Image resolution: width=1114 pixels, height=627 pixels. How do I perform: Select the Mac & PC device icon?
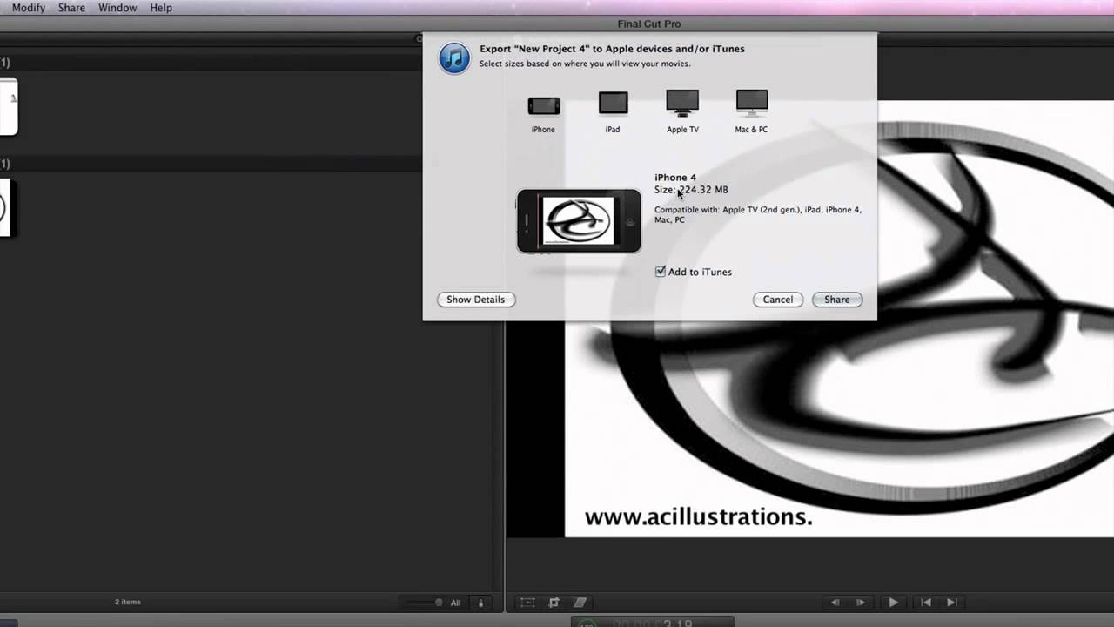(x=752, y=103)
